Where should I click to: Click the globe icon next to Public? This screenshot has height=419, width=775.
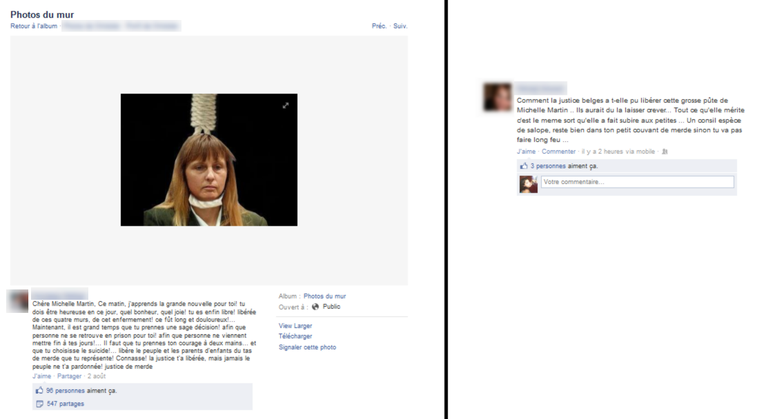pyautogui.click(x=315, y=307)
